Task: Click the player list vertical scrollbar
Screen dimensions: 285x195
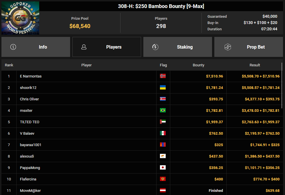Action: pyautogui.click(x=282, y=85)
